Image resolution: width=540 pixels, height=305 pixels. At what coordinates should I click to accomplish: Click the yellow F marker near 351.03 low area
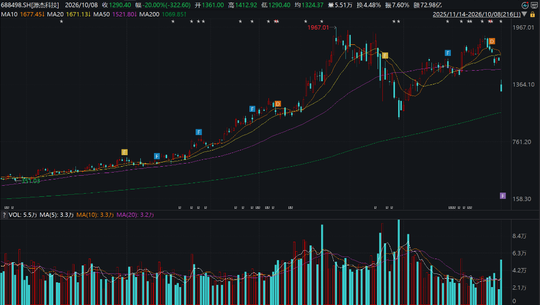124,152
